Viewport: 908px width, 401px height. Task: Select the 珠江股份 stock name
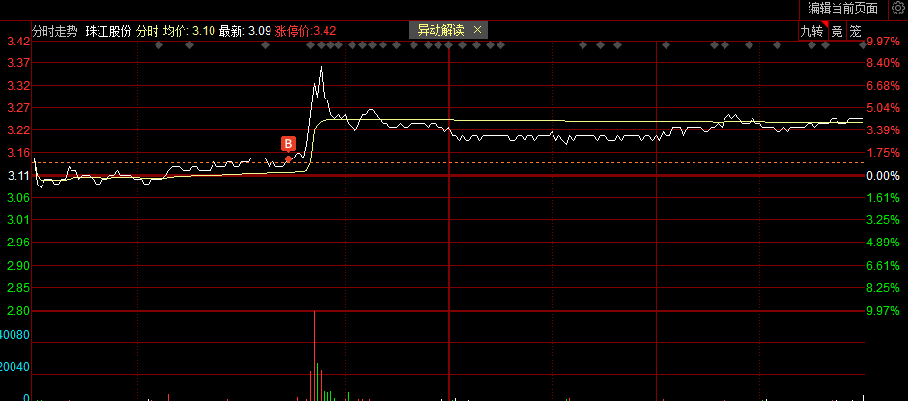[109, 31]
